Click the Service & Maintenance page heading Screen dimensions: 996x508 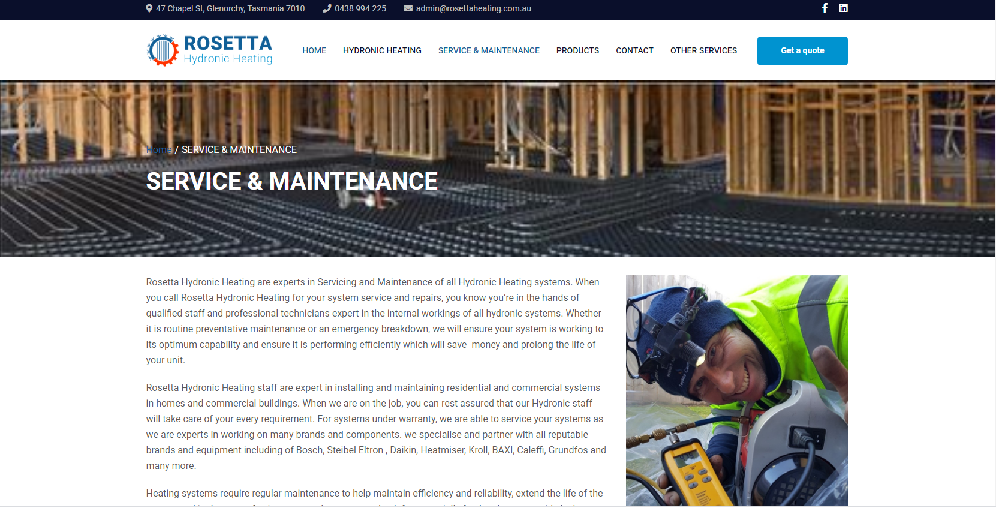(292, 181)
